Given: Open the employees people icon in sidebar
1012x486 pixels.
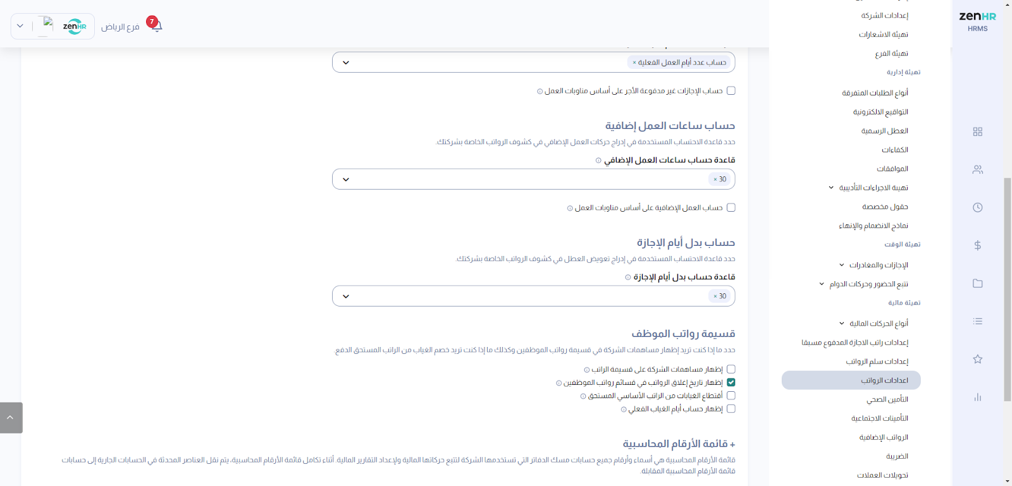Looking at the screenshot, I should 977,169.
